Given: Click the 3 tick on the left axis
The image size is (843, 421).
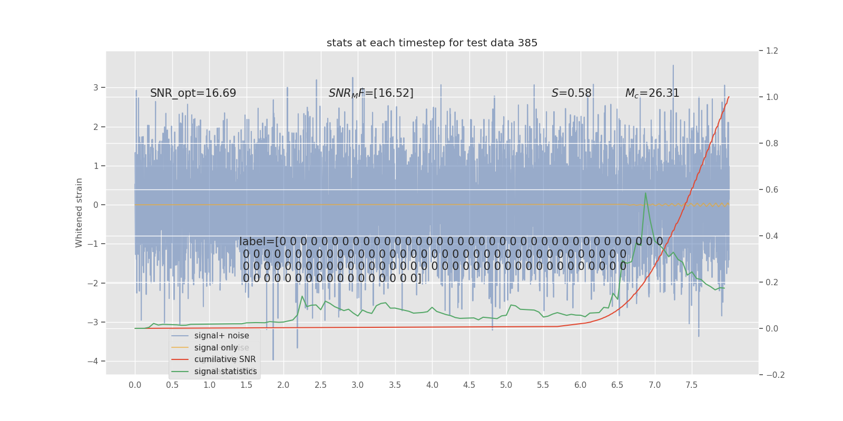Looking at the screenshot, I should click(96, 87).
